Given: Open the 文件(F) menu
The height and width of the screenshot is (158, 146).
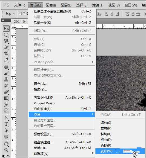Looking at the screenshot, I should (19, 5).
